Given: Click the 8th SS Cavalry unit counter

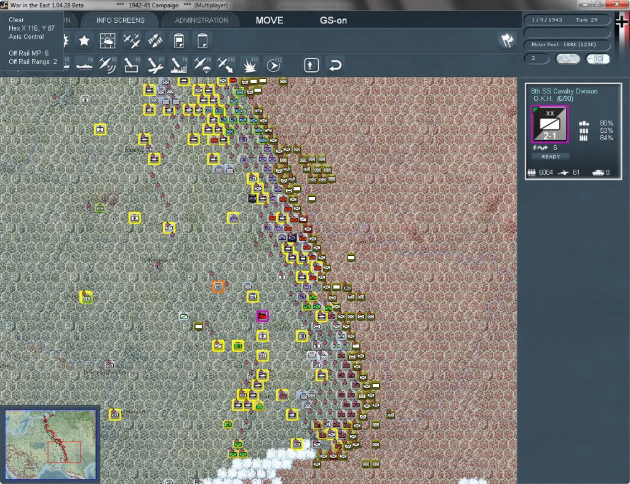Looking at the screenshot, I should tap(550, 124).
